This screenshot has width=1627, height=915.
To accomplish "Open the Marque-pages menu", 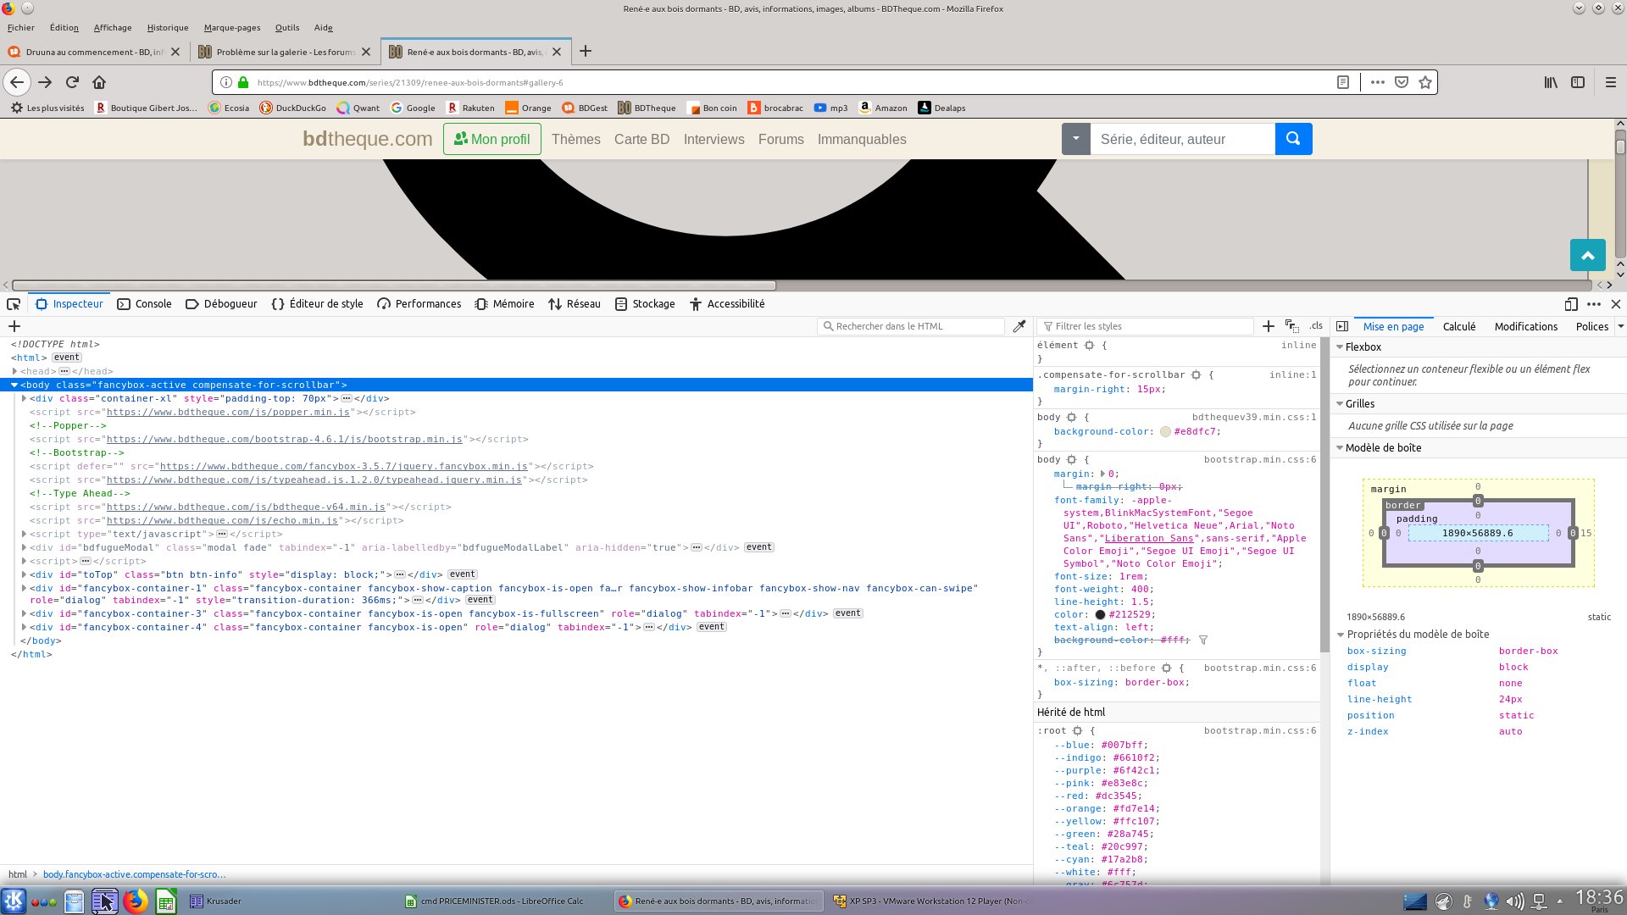I will (232, 28).
